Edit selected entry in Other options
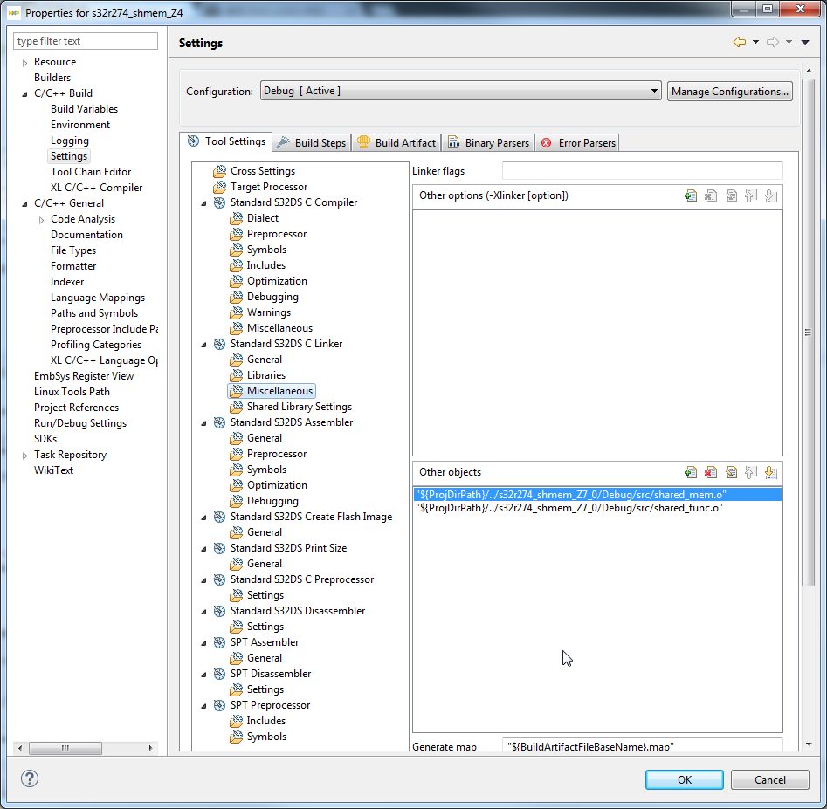 [731, 196]
